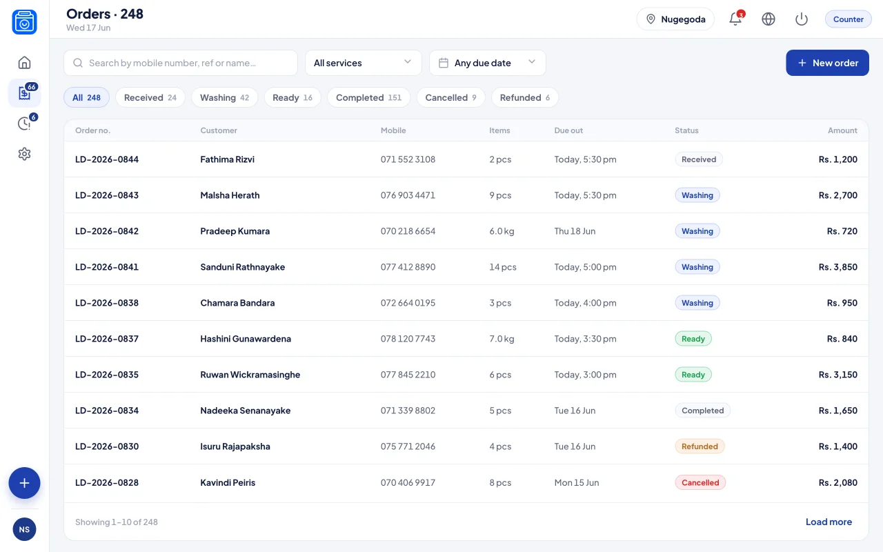
Task: Open the NS user avatar
Action: (24, 529)
